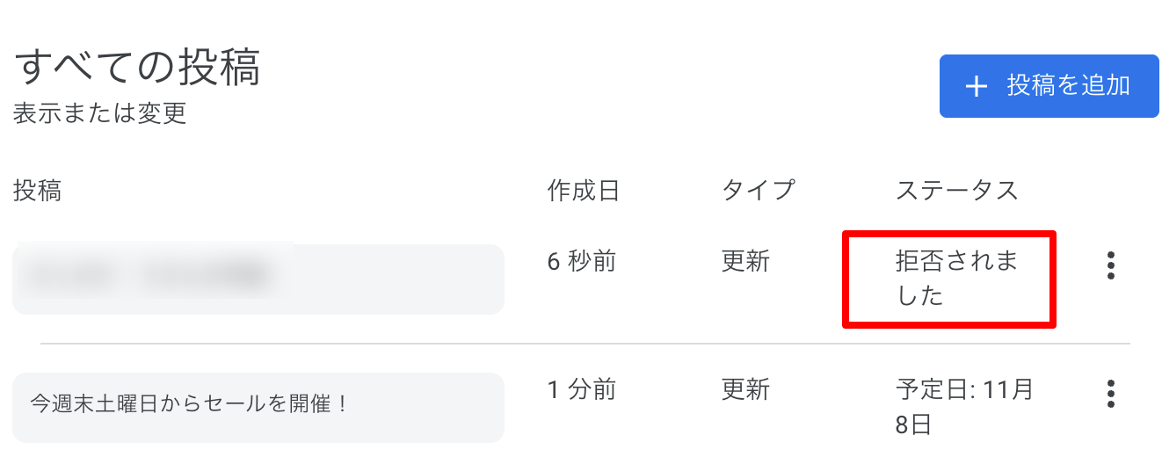
Task: Click the red highlight border around the rejected status
Action: point(949,234)
